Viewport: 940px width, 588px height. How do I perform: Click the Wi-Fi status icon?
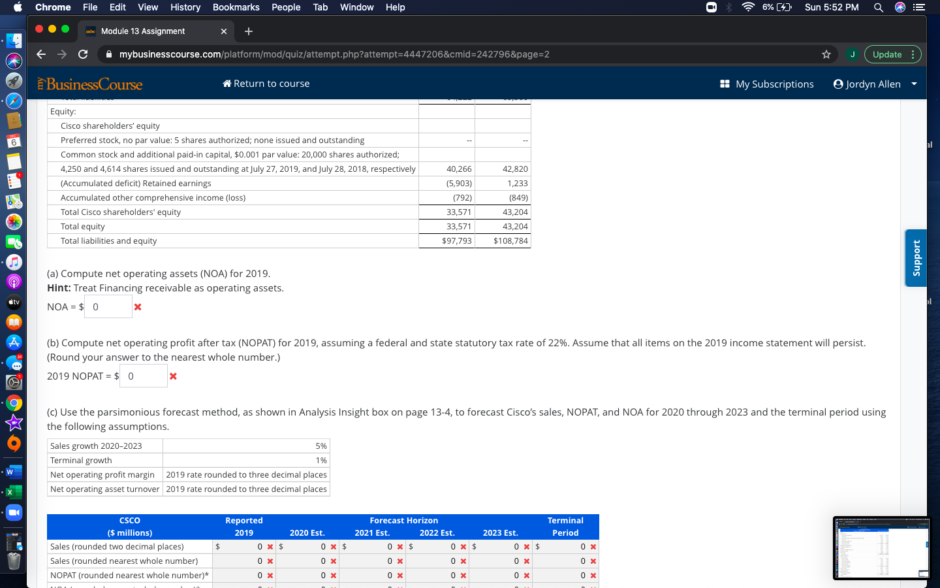(x=747, y=7)
